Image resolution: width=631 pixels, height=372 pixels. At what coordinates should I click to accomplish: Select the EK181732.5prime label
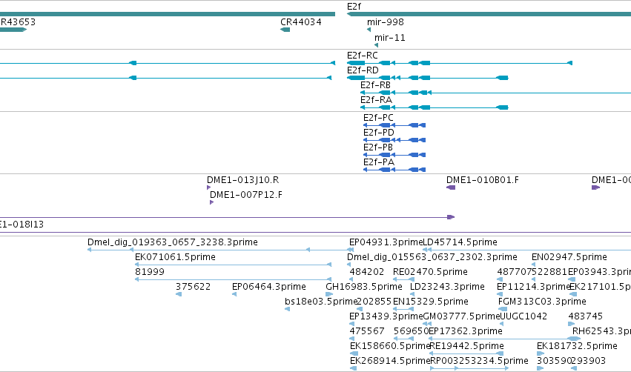pos(577,347)
